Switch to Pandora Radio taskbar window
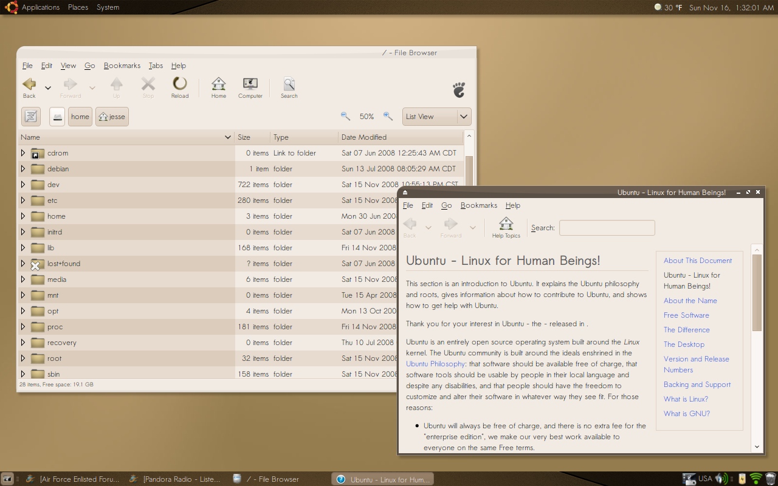Screen dimensions: 778x486 pos(175,479)
